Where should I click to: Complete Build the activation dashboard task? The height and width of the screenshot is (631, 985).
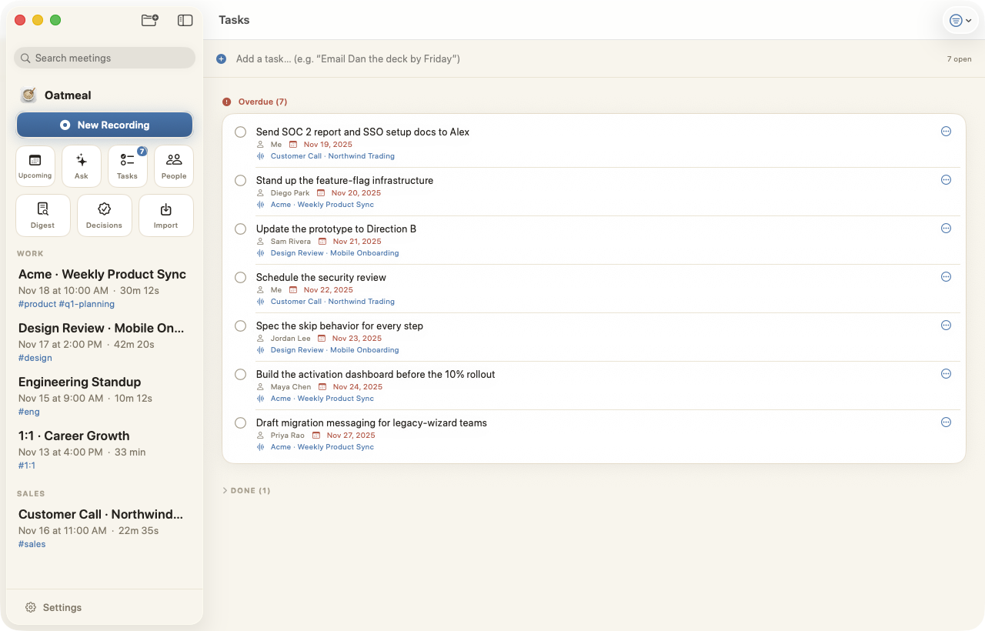click(x=241, y=375)
